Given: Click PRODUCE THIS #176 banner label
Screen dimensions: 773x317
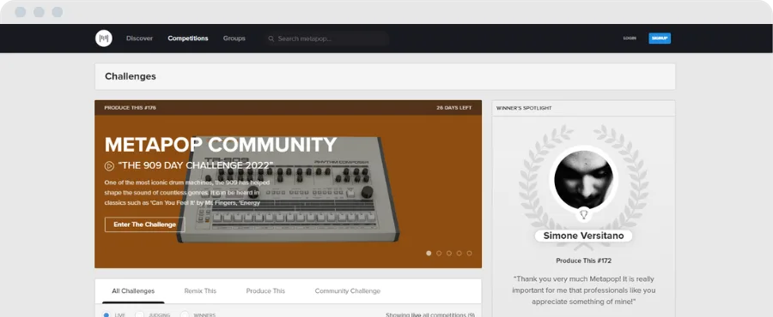Looking at the screenshot, I should coord(131,108).
